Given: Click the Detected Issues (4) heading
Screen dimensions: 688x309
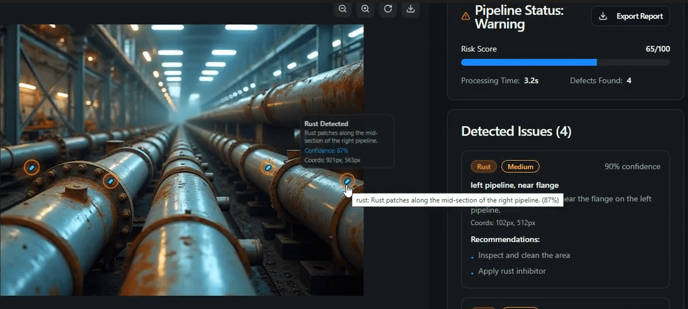Looking at the screenshot, I should [516, 132].
